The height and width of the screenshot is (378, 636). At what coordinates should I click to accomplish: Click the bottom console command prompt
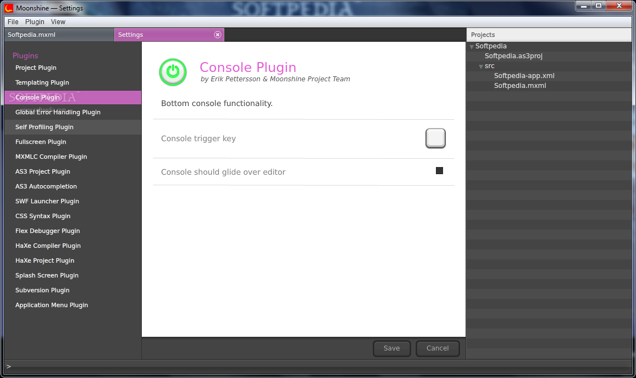(x=318, y=366)
